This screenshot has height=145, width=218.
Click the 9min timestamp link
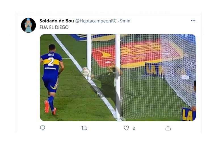(x=125, y=21)
